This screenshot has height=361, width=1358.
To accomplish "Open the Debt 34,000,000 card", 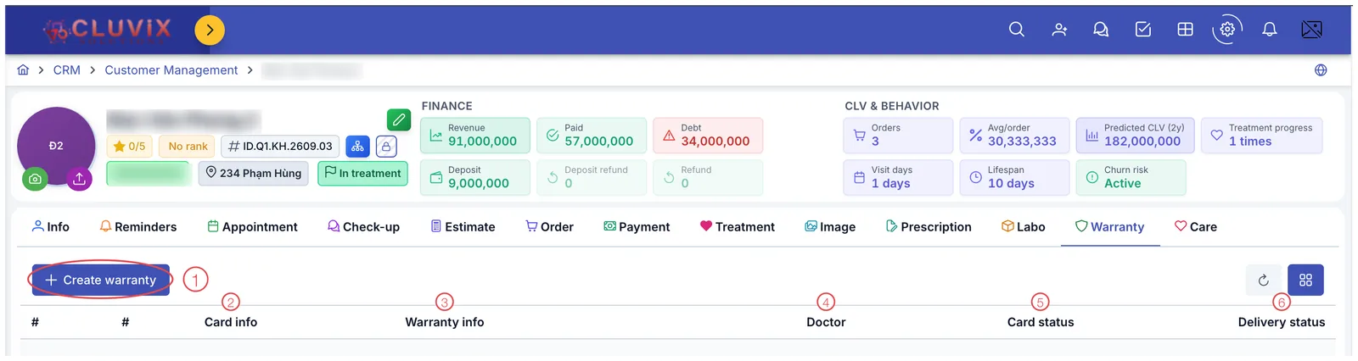I will click(x=708, y=136).
